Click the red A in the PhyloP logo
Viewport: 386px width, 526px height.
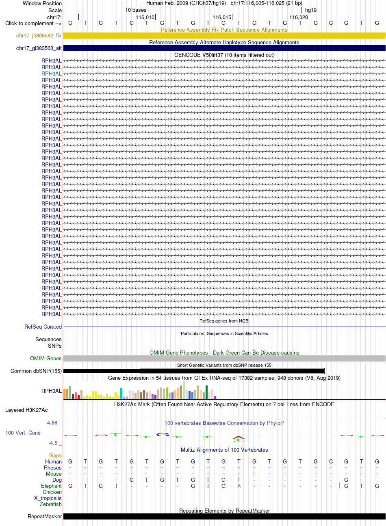pos(239,437)
